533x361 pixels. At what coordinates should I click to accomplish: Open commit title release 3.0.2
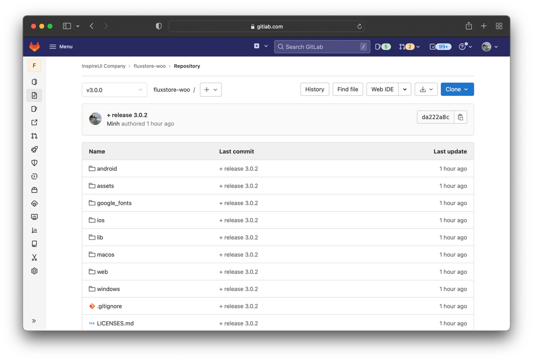pos(127,115)
